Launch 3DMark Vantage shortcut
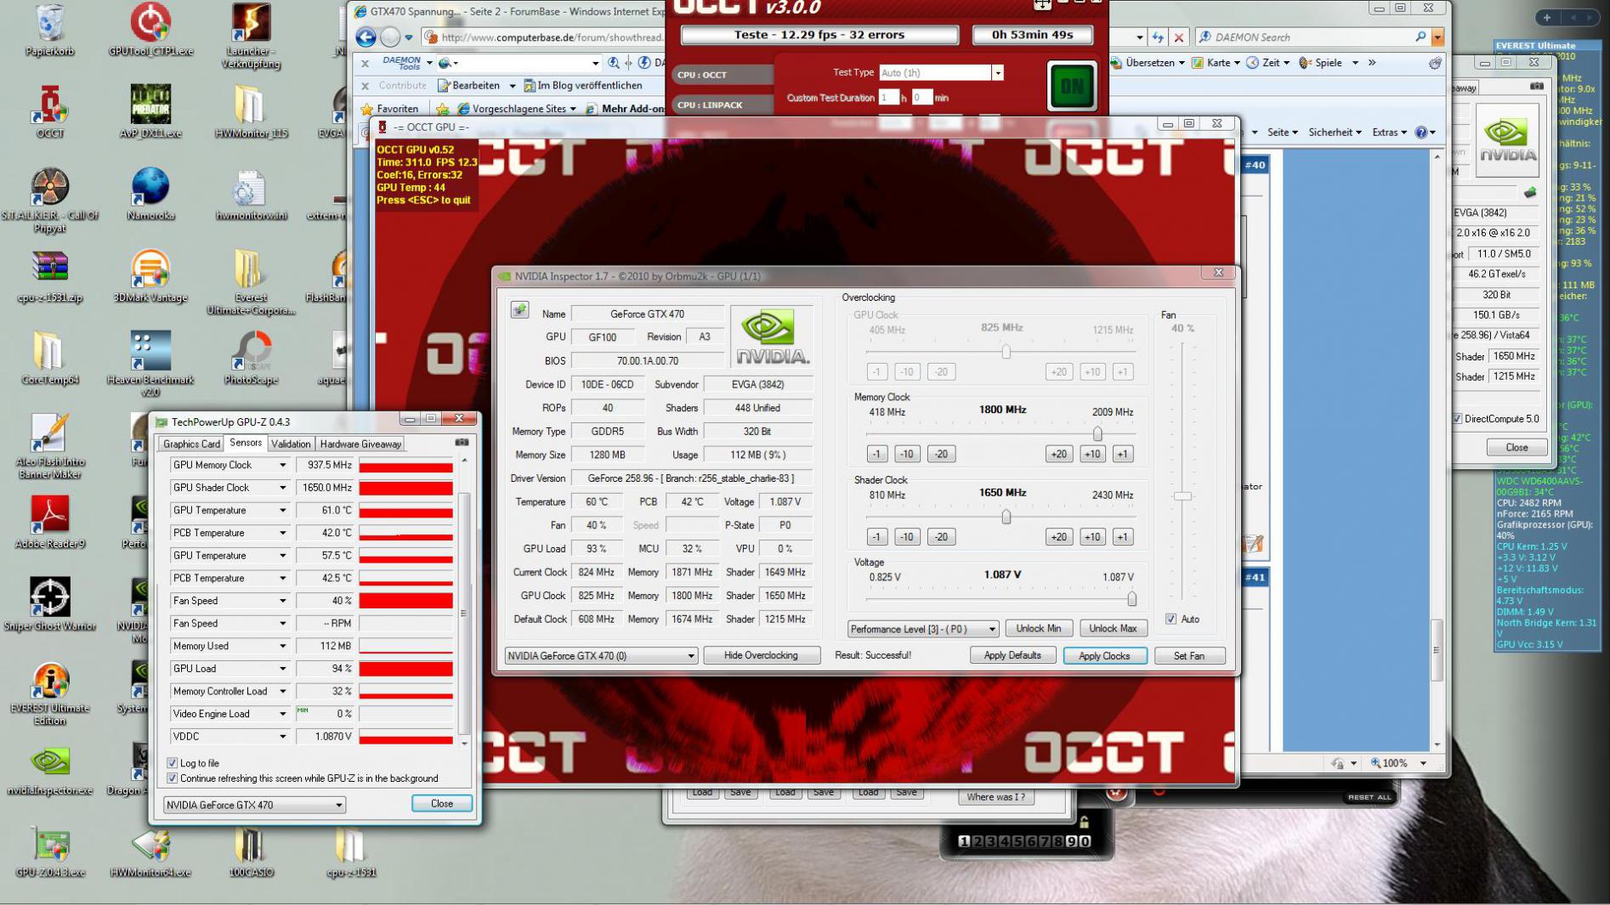 (150, 277)
